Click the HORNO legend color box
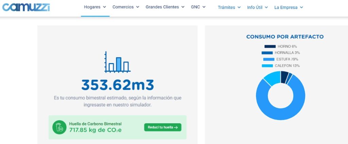 pyautogui.click(x=270, y=46)
